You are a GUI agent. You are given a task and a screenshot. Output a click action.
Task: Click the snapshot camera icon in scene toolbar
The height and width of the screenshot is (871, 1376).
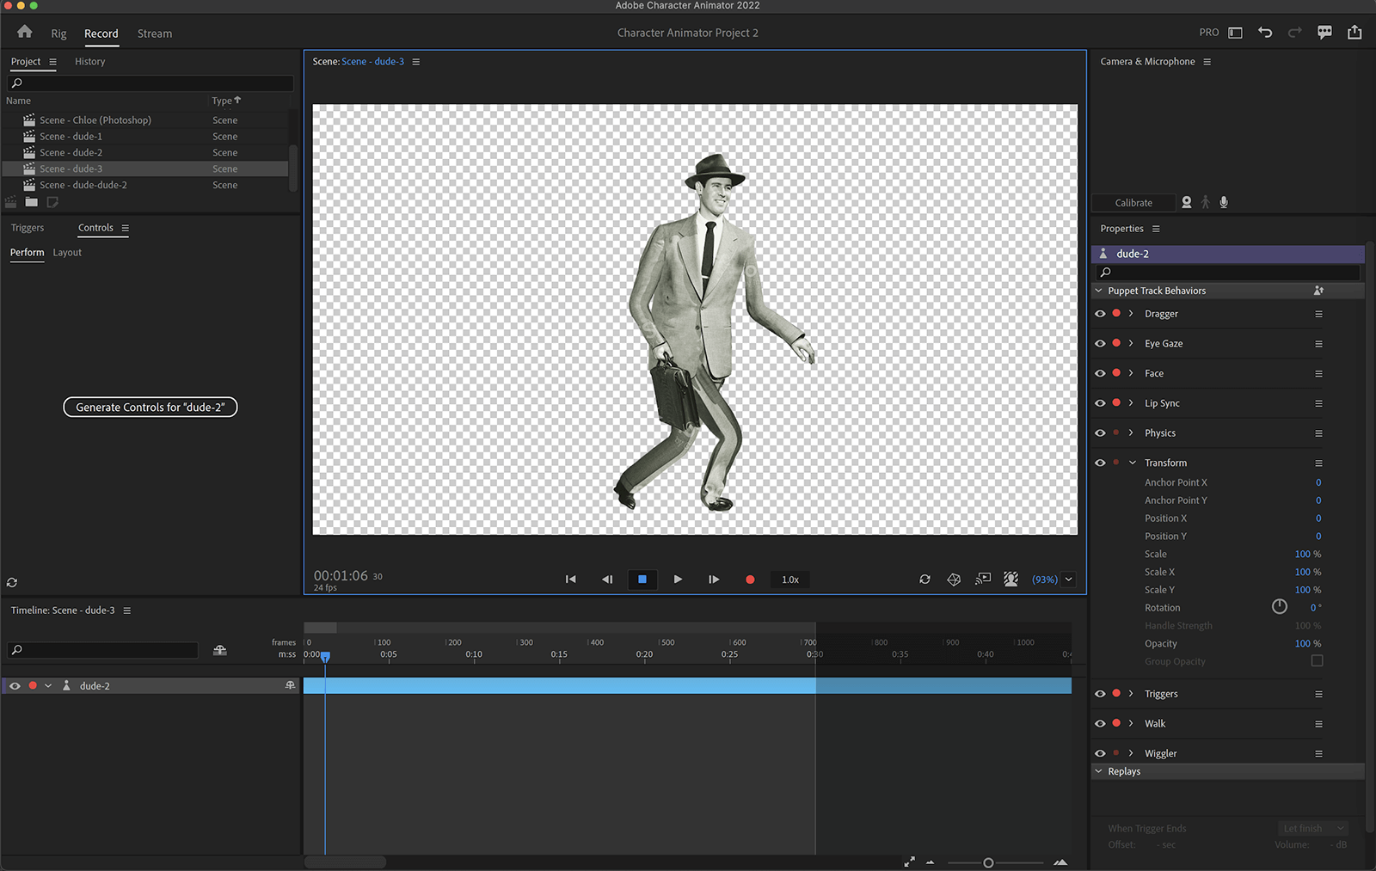(x=954, y=580)
